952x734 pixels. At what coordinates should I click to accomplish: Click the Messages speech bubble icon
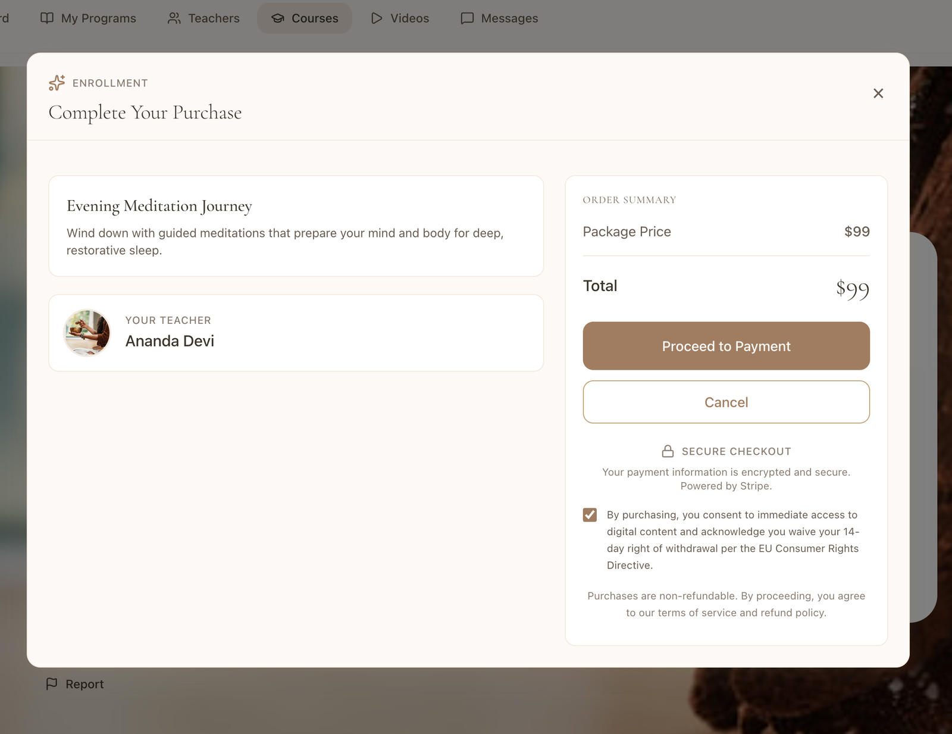pos(467,18)
